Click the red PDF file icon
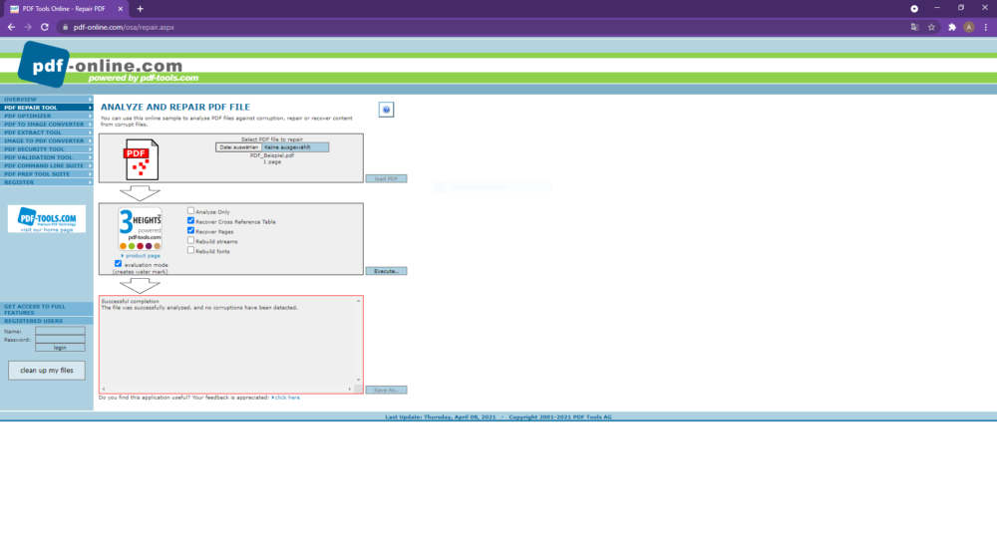Screen dimensions: 997x545 pos(142,159)
